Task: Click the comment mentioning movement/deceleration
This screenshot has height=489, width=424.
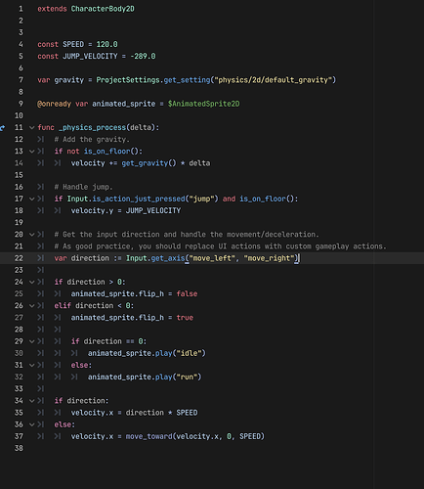Action: pos(187,235)
